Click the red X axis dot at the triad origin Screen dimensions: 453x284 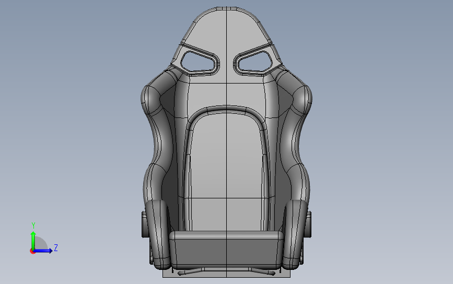point(32,251)
